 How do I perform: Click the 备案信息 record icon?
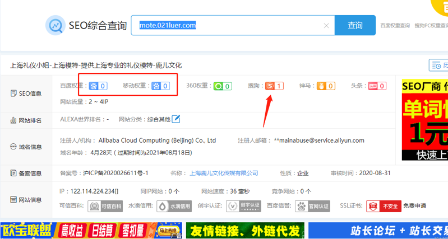tap(13, 173)
